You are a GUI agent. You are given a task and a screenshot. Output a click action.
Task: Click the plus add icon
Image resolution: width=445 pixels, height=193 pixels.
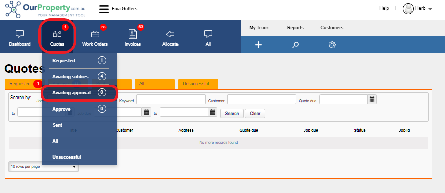(258, 45)
